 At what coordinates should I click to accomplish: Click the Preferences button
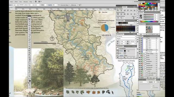(73, 5)
